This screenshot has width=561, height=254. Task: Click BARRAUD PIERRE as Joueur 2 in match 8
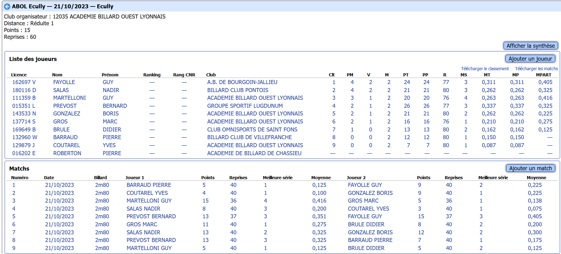pos(370,240)
